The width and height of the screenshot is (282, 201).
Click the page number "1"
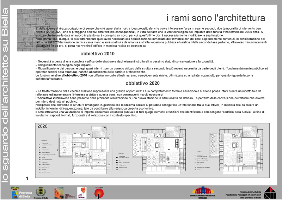(27, 178)
